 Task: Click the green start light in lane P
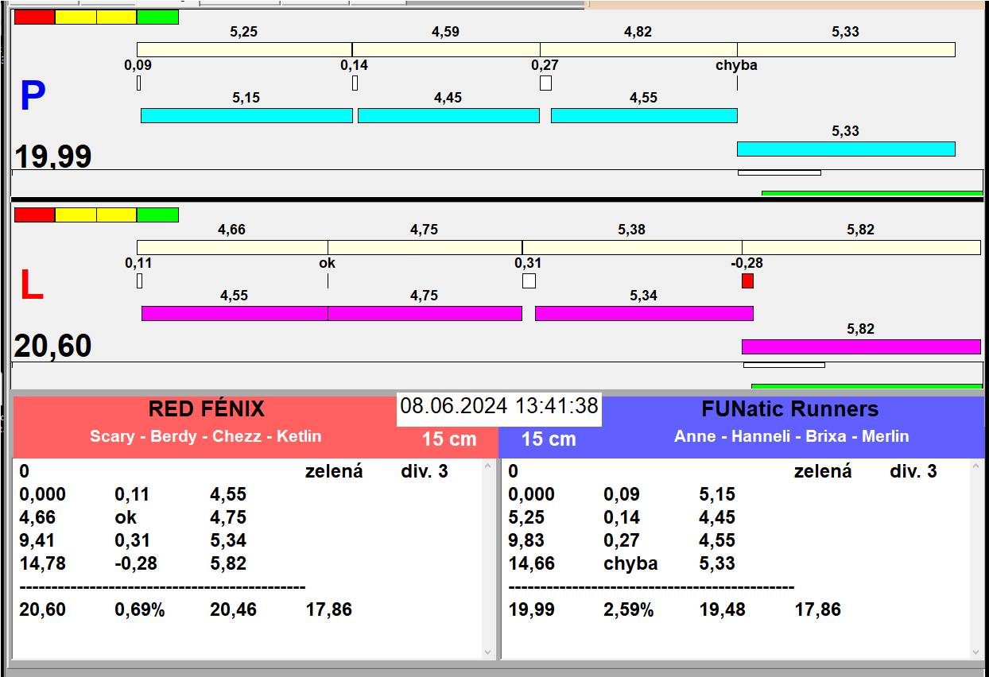(x=157, y=17)
